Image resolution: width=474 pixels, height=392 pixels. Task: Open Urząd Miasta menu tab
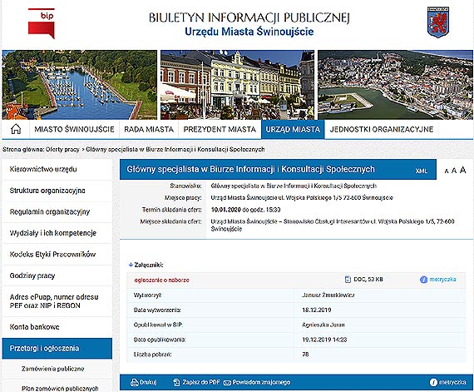(293, 129)
